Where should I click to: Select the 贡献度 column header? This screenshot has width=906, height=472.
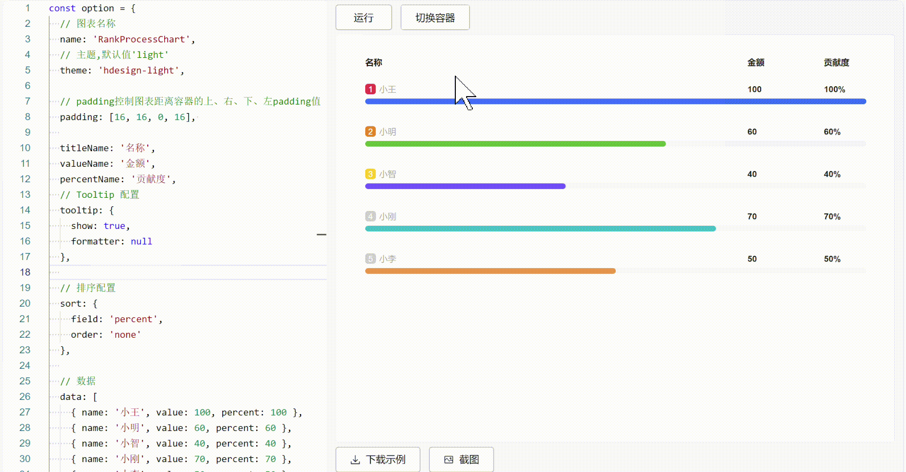pos(836,62)
